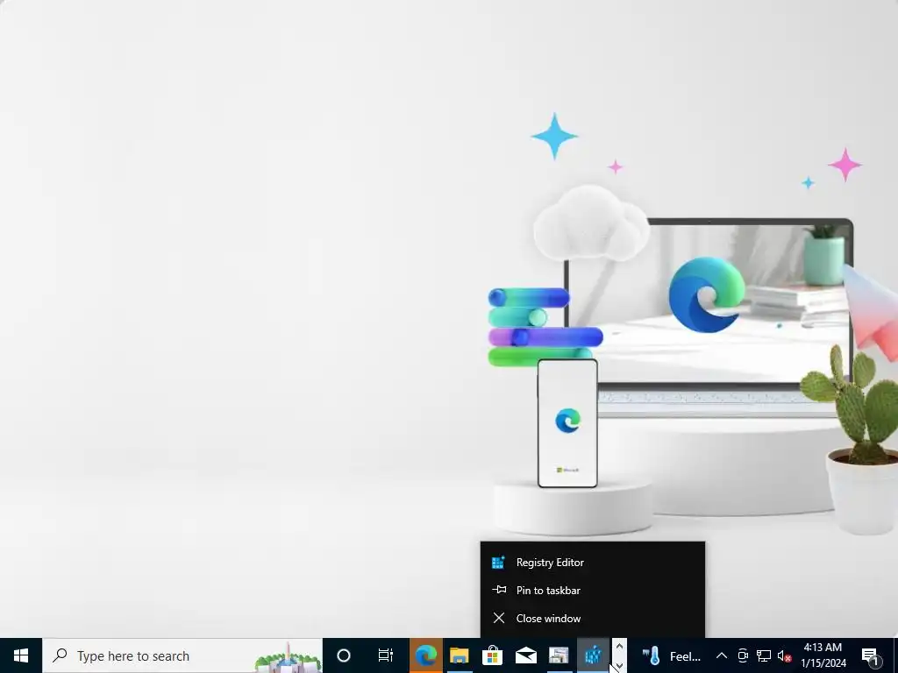Image resolution: width=898 pixels, height=673 pixels.
Task: Click the Meet Now camera tray icon
Action: [743, 655]
